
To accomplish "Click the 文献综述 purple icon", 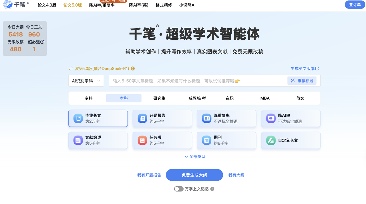I will [x=78, y=140].
